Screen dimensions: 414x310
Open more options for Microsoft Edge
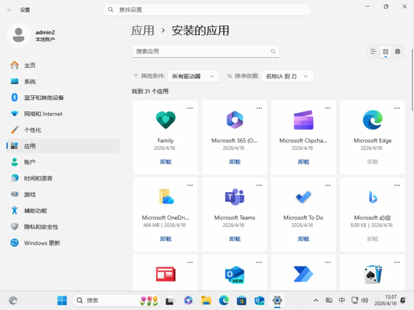coord(397,108)
